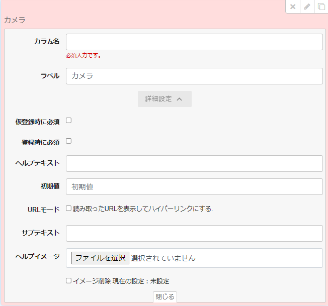Tick the 登録時に必須 checkbox
Viewport: 328px width, 306px height.
[69, 141]
